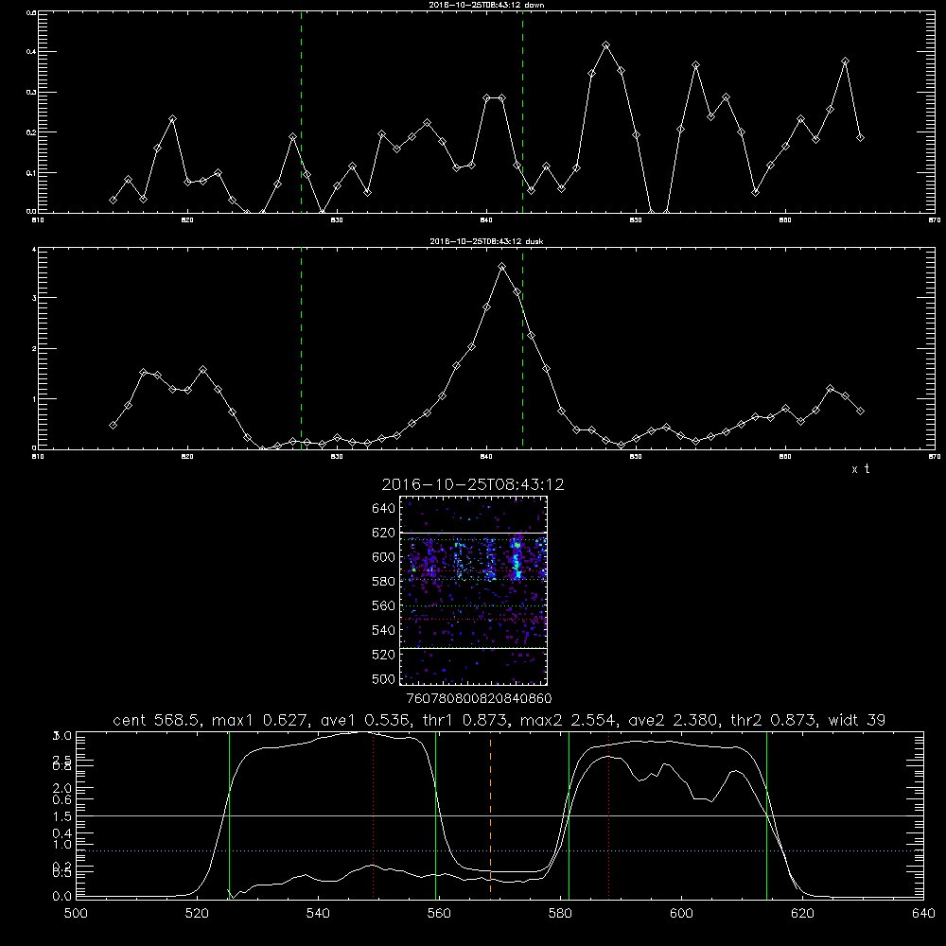Click the 'thr2 0.873' value in bottom title
Image resolution: width=946 pixels, height=946 pixels.
click(x=775, y=720)
